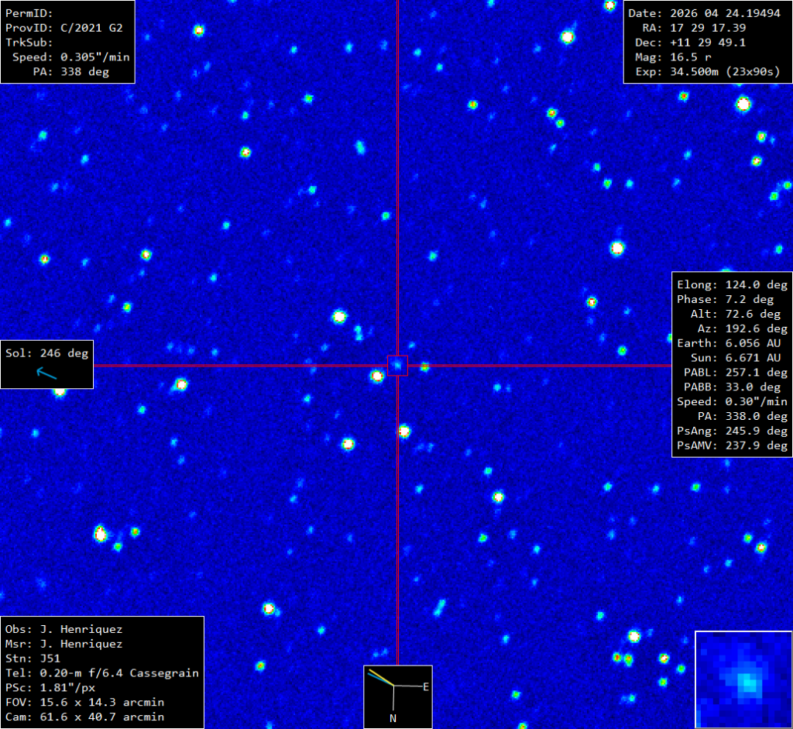The image size is (793, 729).
Task: Click the Earth 6.056 AU distance row
Action: click(732, 343)
